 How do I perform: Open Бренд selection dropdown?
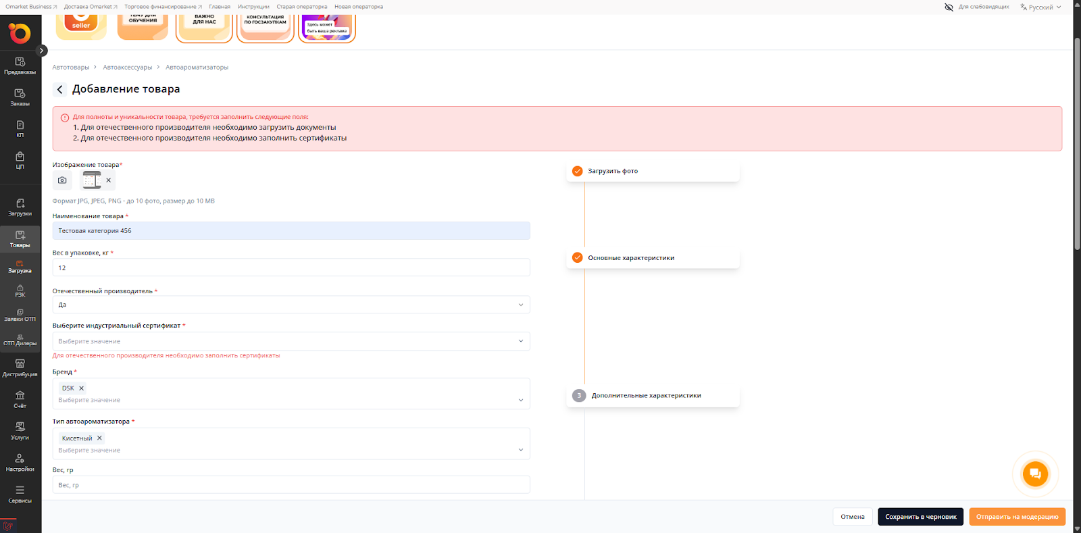[x=291, y=394]
